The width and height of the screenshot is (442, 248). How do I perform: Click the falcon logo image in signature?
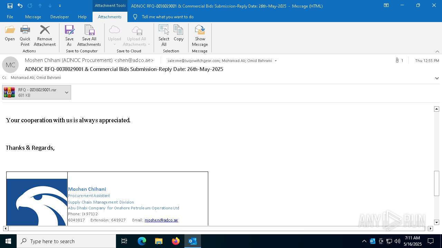[x=37, y=202]
